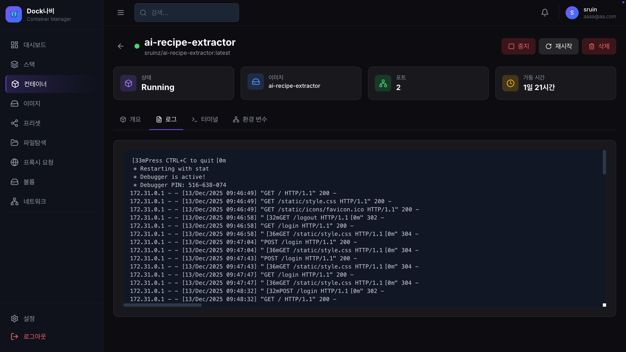This screenshot has width=626, height=352.
Task: Open user avatar S profile
Action: [572, 13]
